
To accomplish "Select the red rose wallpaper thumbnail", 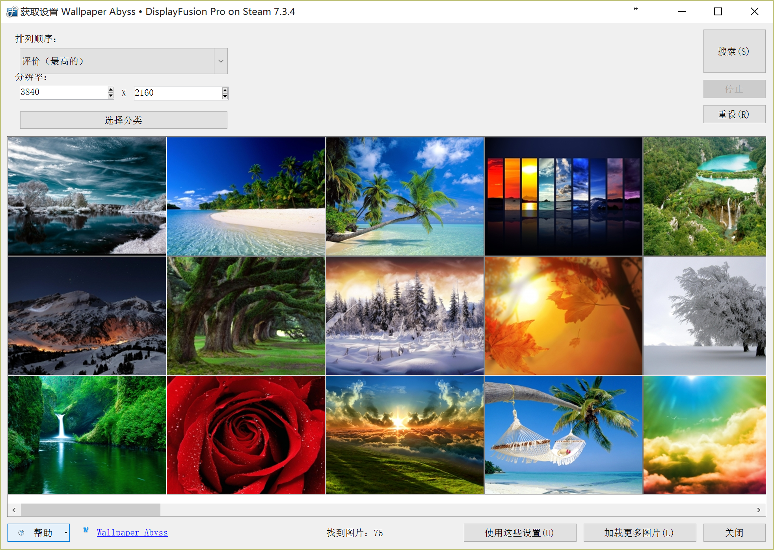I will coord(246,435).
